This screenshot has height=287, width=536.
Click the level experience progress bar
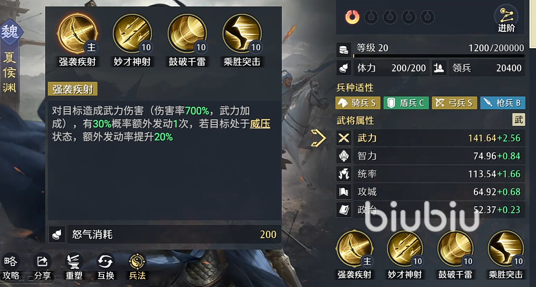439,56
